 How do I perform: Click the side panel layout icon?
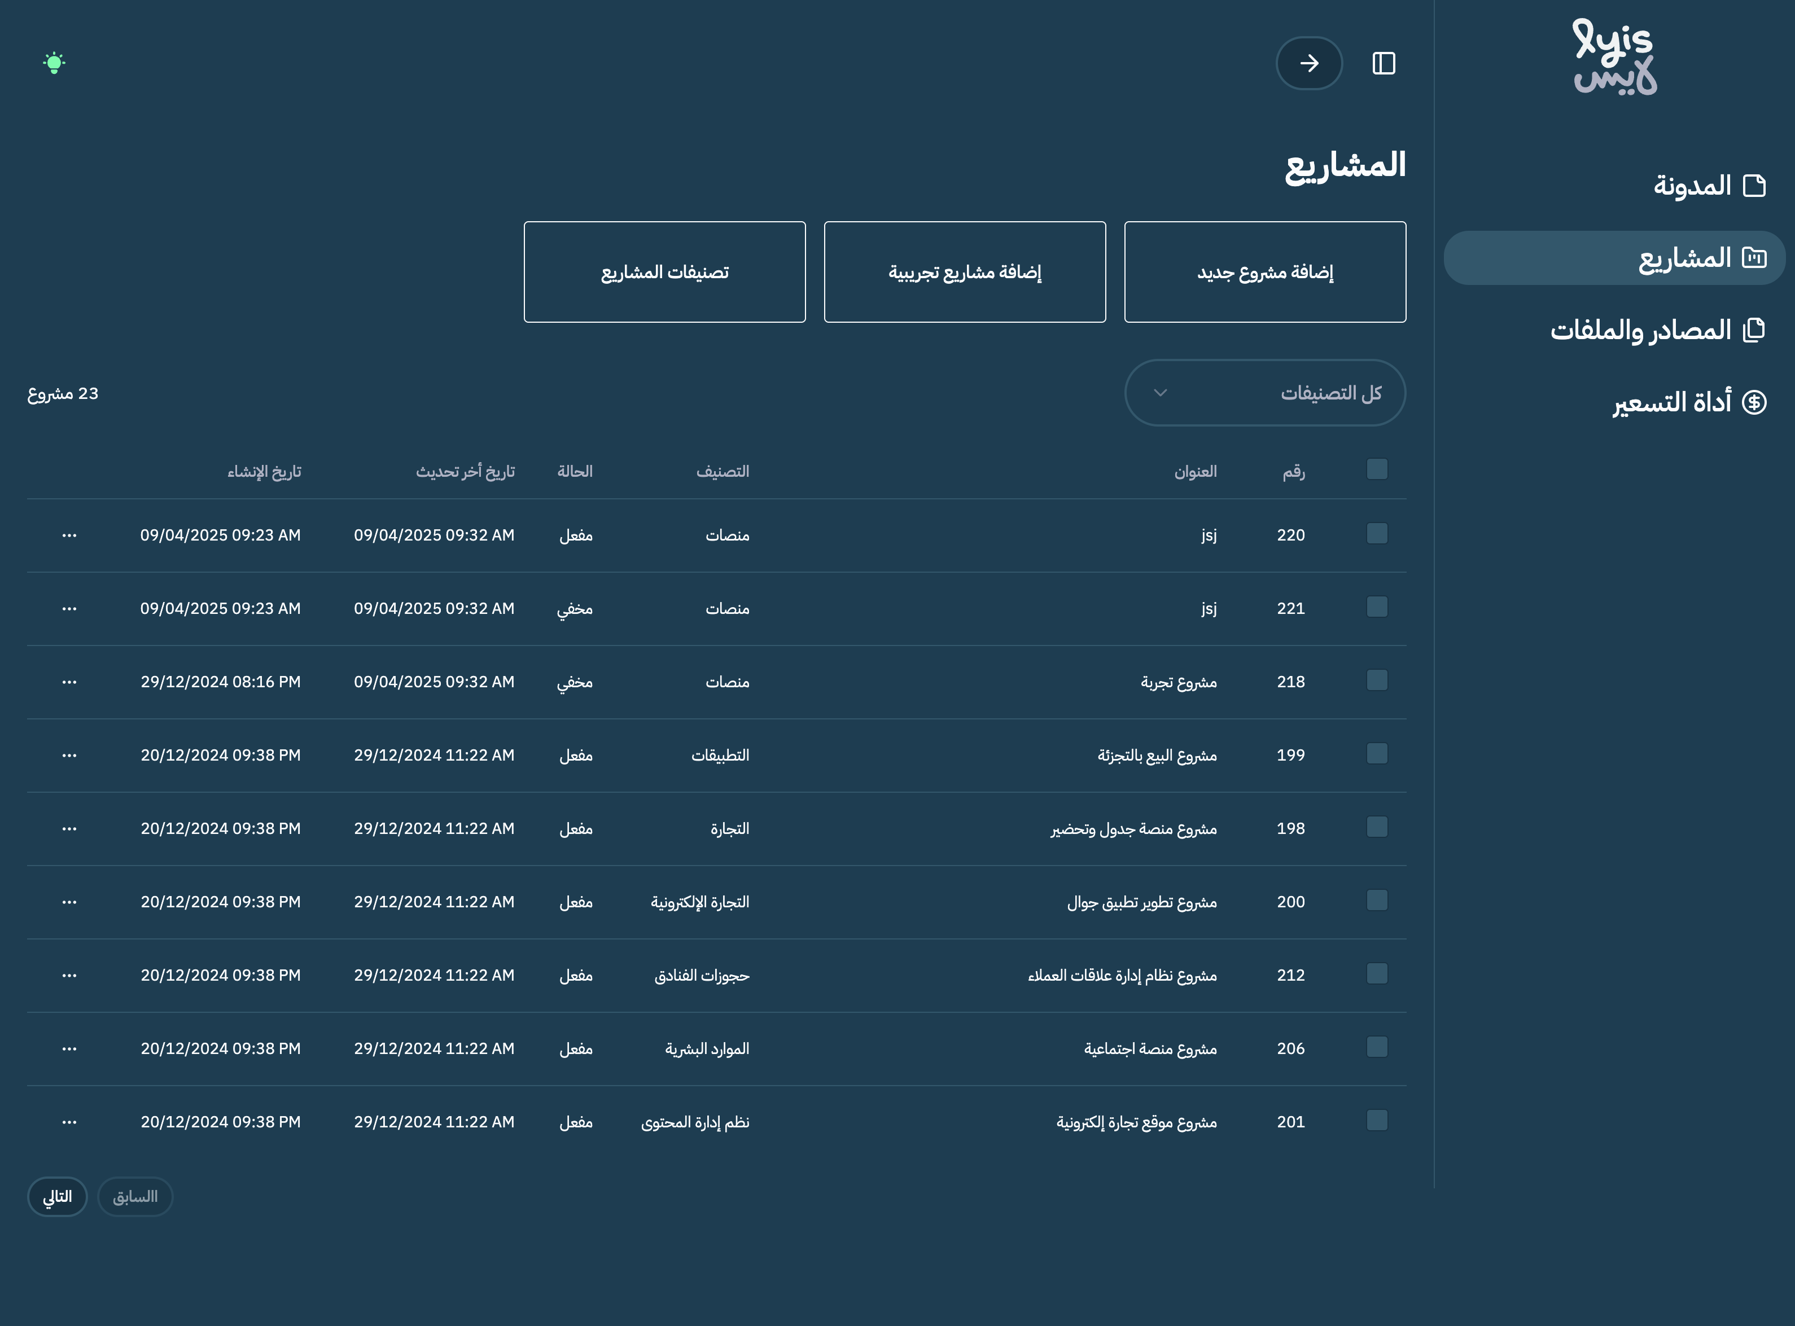[x=1384, y=63]
